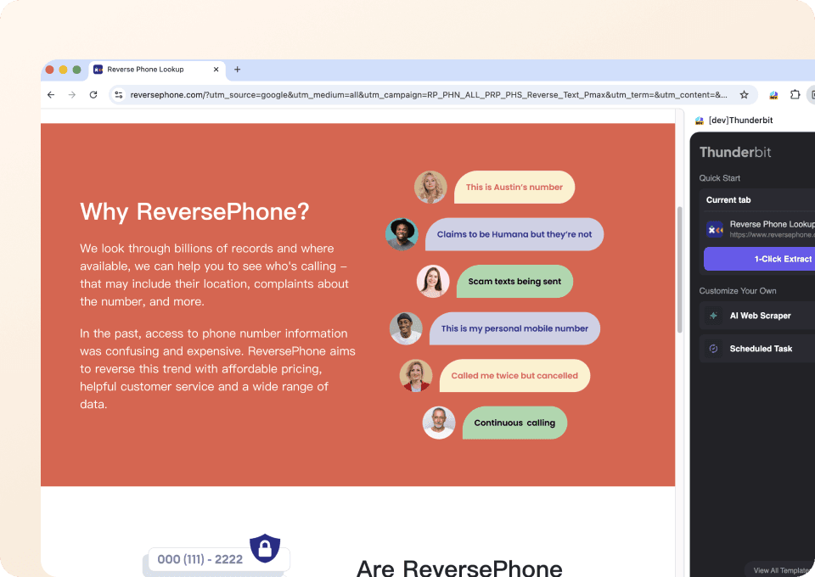Open Thunderbit extension icon in toolbar

[x=773, y=94]
